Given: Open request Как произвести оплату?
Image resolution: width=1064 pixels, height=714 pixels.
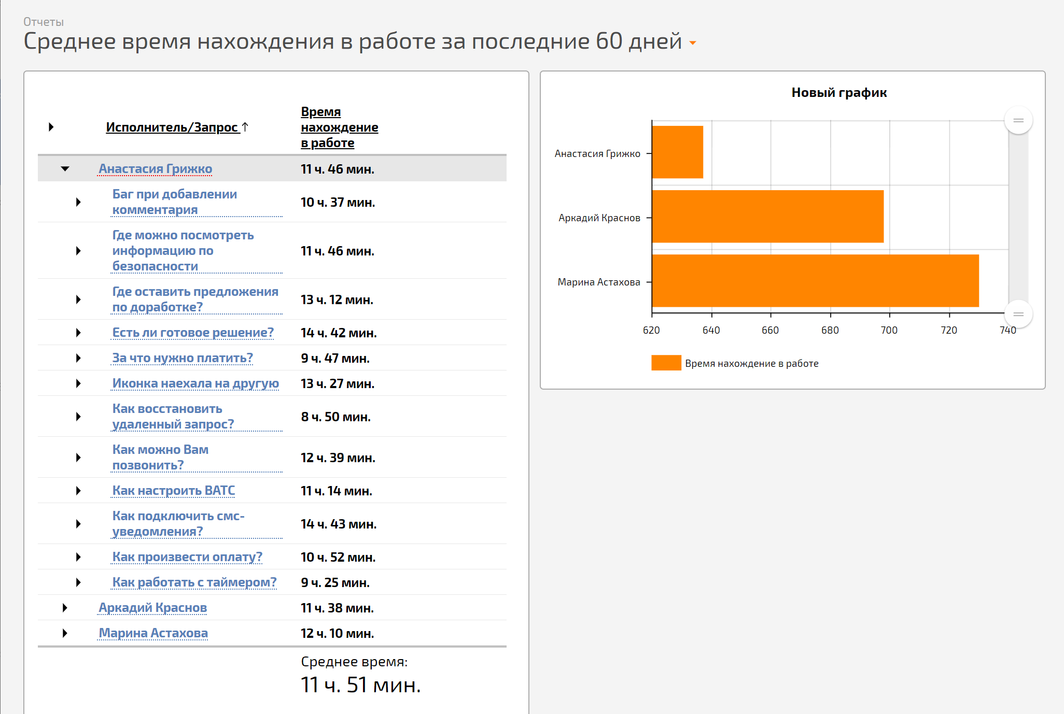Looking at the screenshot, I should coord(187,557).
